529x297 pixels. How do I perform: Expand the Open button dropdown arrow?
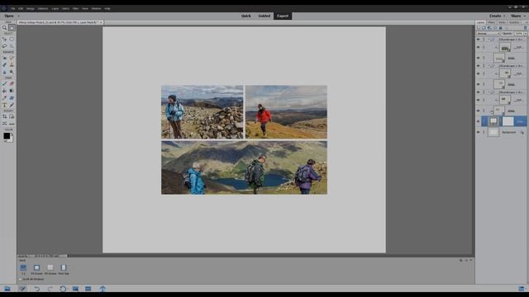click(x=18, y=16)
